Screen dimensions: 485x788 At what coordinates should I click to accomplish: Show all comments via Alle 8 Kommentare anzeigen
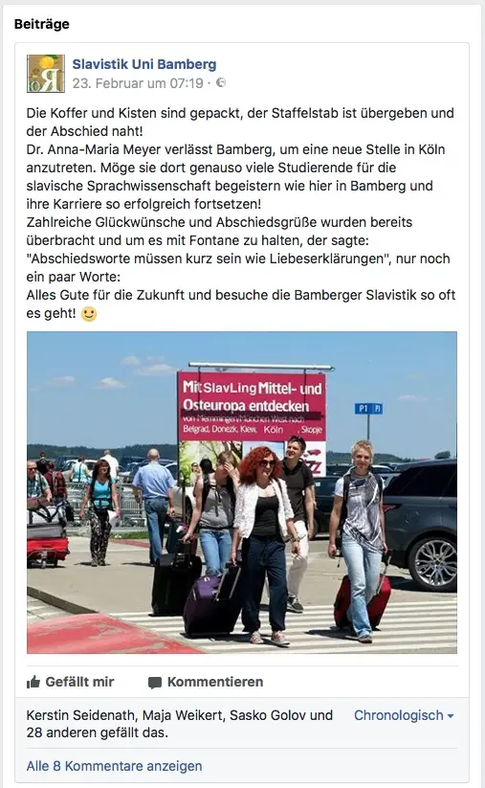114,766
